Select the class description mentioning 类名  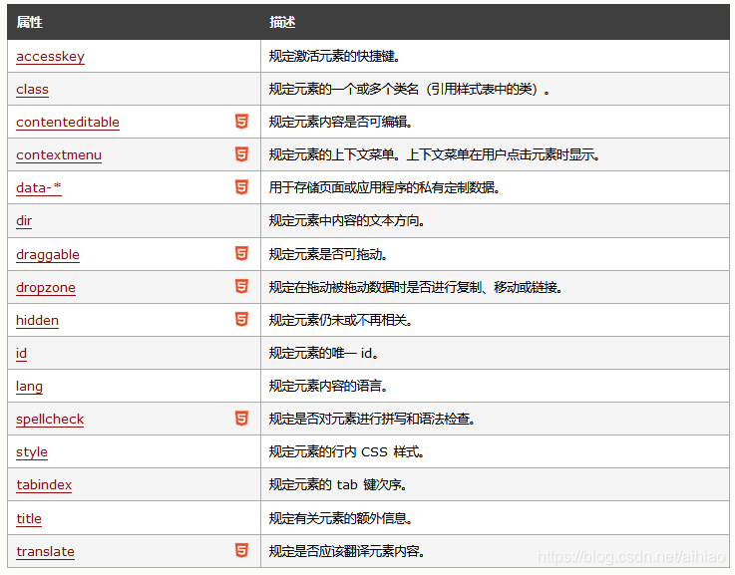[409, 89]
